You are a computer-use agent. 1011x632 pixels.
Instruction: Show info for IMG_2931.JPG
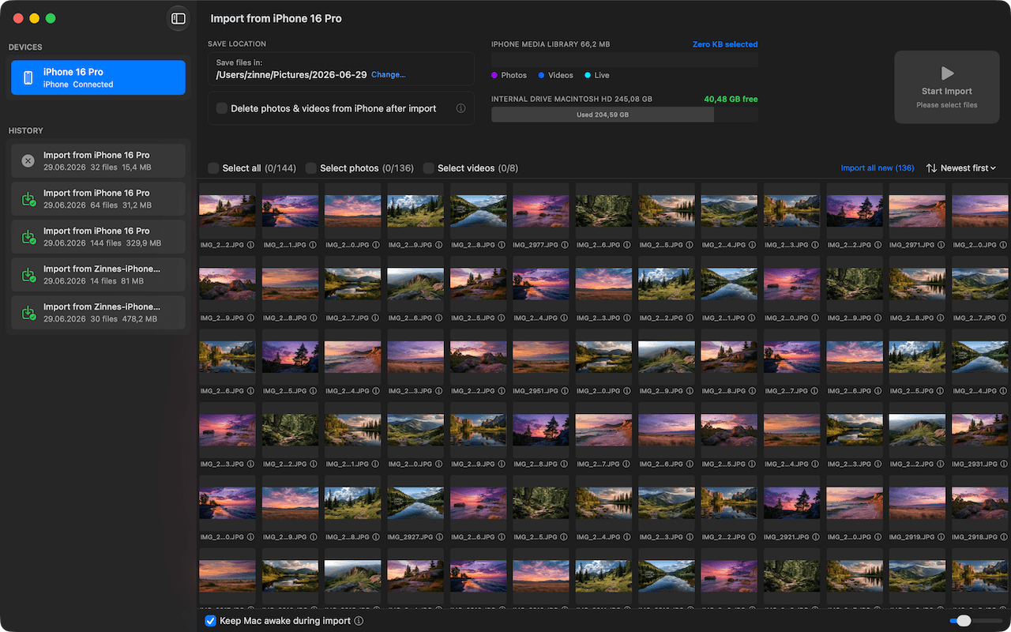coord(1003,464)
